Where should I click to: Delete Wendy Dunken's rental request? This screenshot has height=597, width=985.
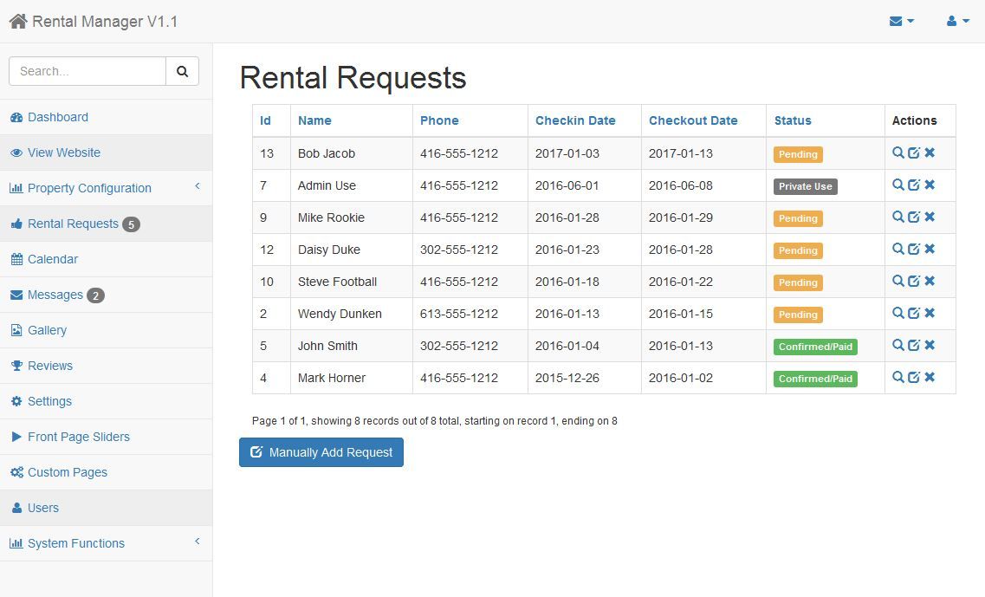[930, 313]
